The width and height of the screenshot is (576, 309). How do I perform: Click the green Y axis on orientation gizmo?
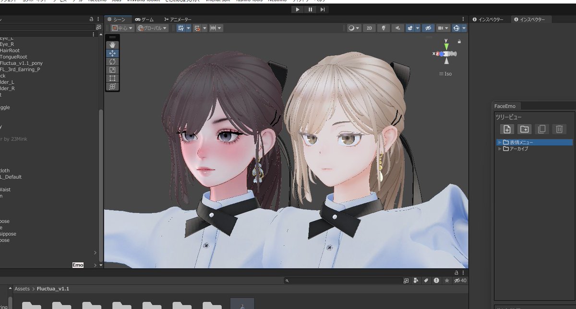point(447,46)
